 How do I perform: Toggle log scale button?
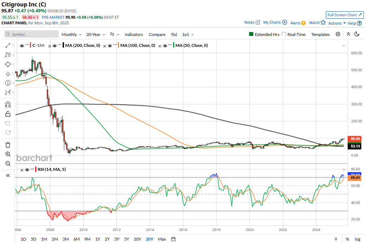pyautogui.click(x=357, y=239)
